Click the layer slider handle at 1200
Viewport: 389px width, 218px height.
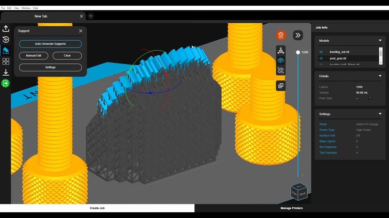[x=298, y=52]
